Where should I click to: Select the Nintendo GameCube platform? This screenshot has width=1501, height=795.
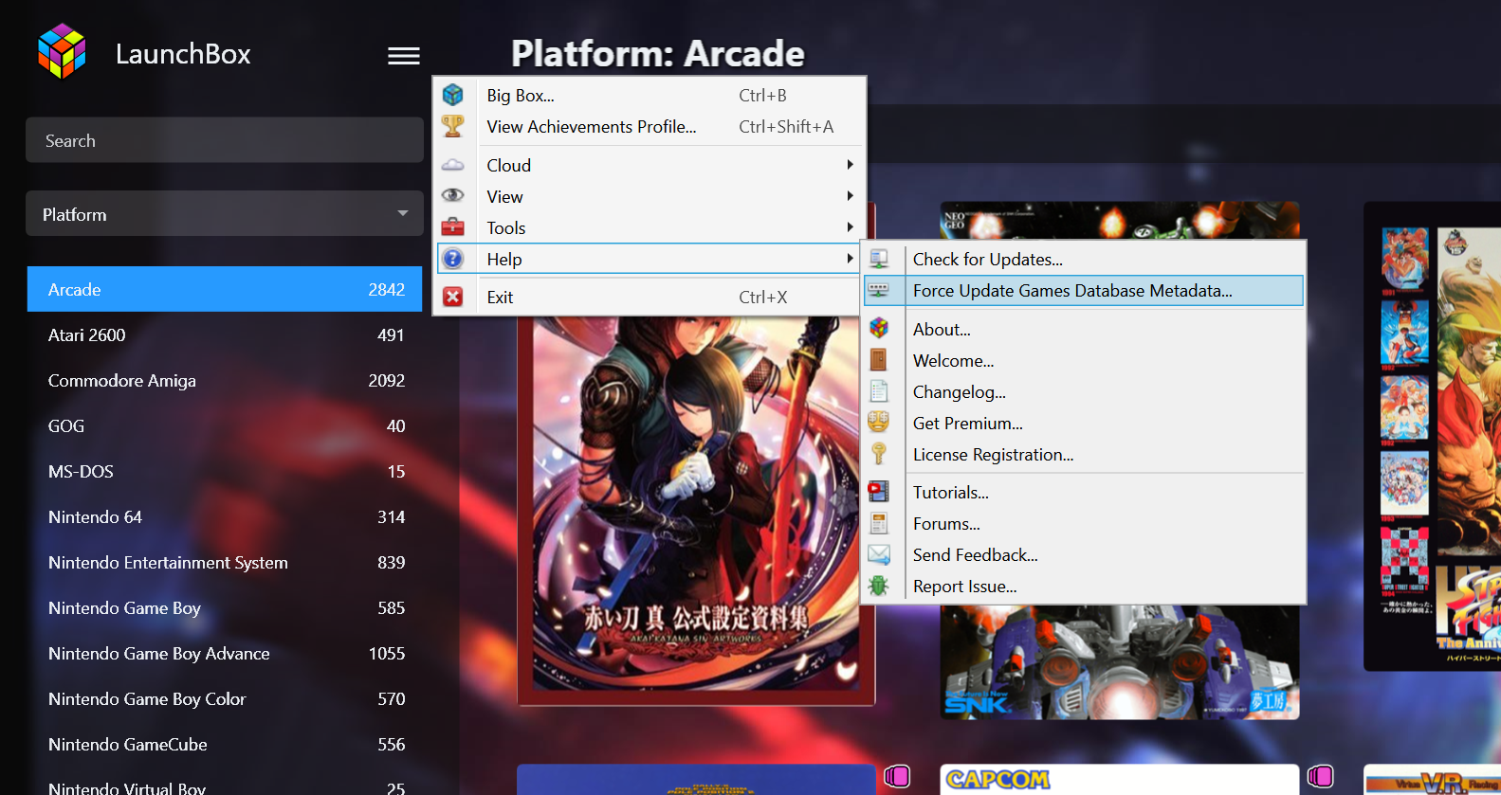tap(225, 744)
